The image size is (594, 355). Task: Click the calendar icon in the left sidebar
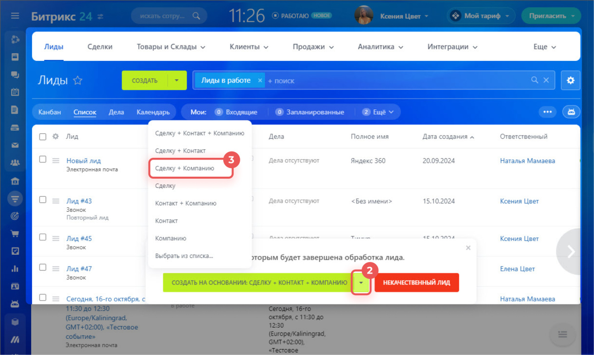15,92
